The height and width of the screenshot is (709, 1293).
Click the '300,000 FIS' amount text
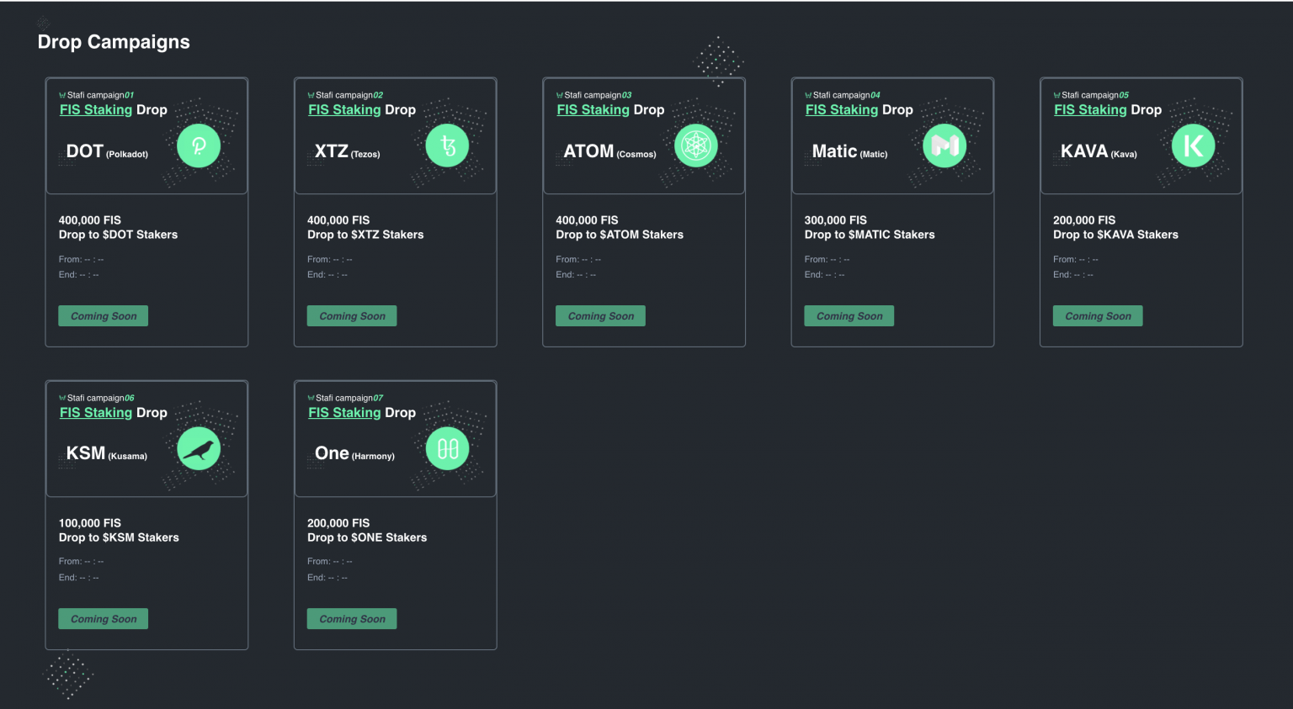pos(835,220)
